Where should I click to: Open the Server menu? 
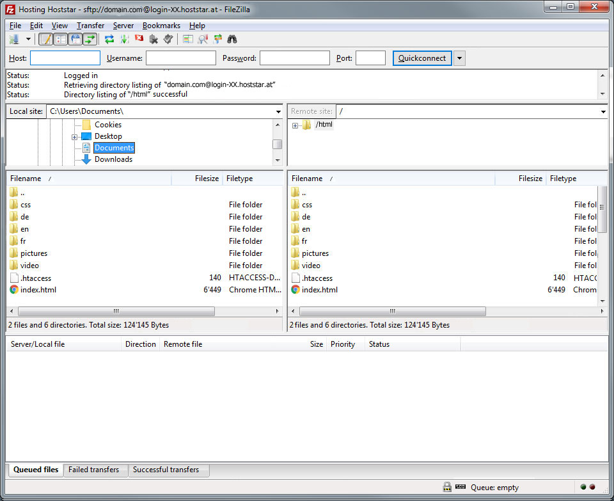pos(123,26)
